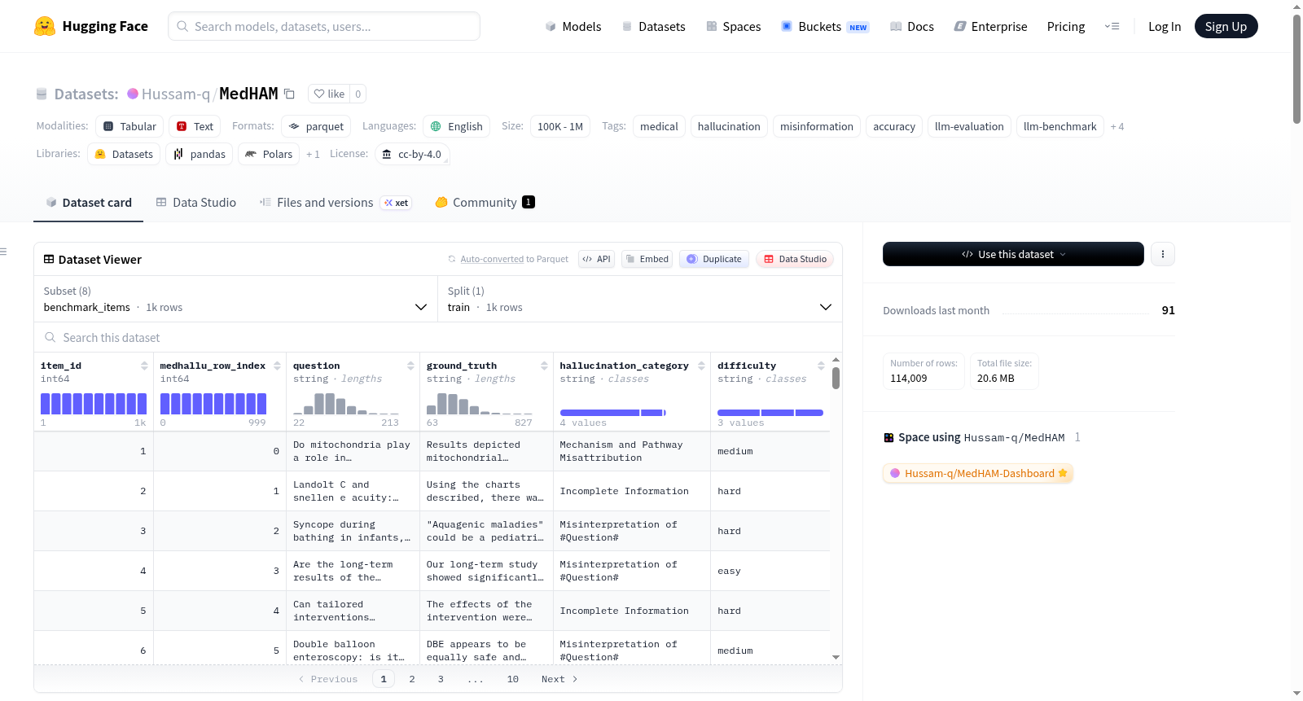Screen dimensions: 1303x701
Task: Open Data Studio from viewer header
Action: tap(795, 259)
